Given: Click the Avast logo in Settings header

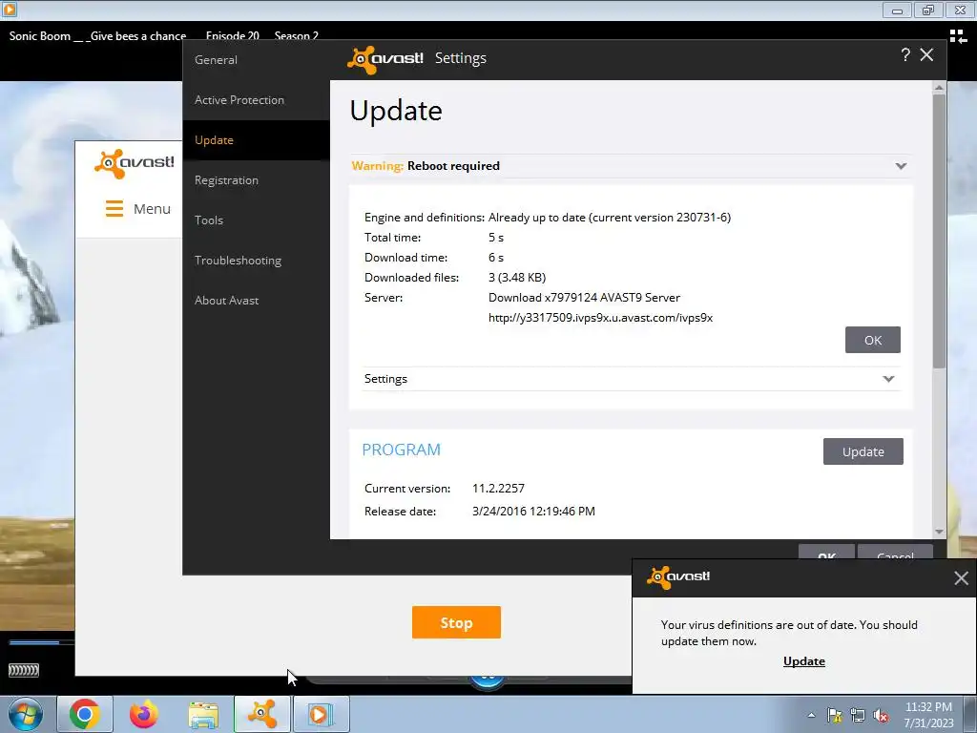Looking at the screenshot, I should coord(385,59).
